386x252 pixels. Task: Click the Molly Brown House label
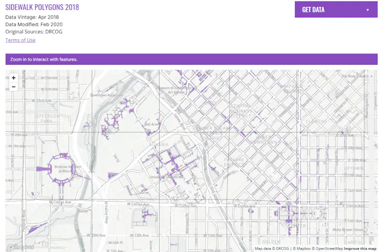point(348,230)
